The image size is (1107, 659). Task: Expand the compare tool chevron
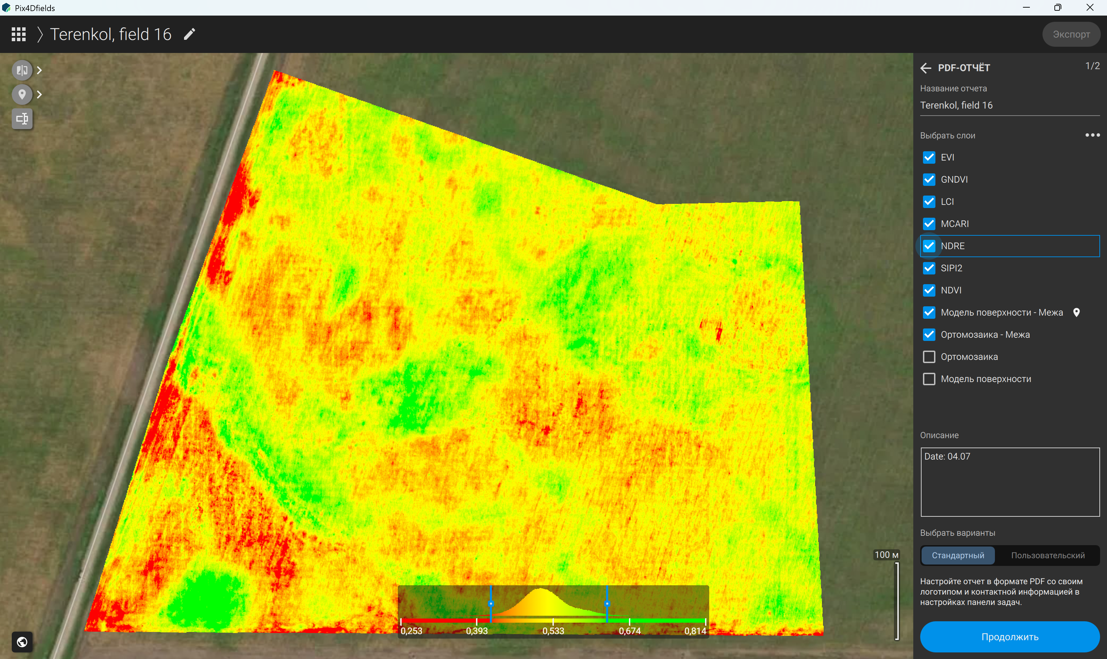[x=39, y=70]
